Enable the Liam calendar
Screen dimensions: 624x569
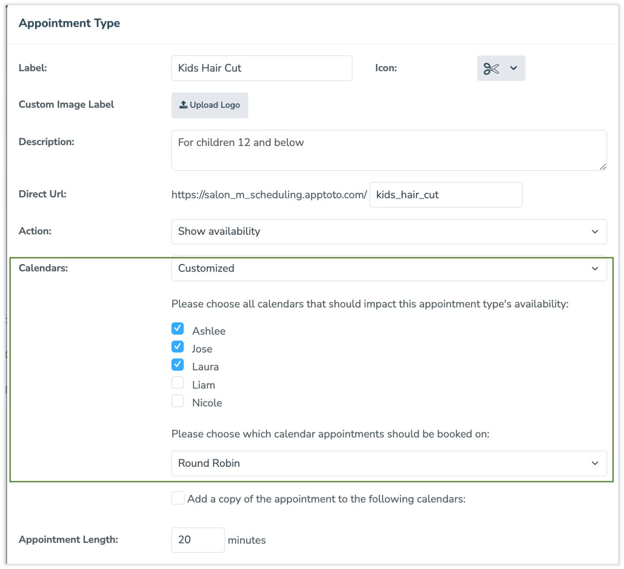[177, 383]
